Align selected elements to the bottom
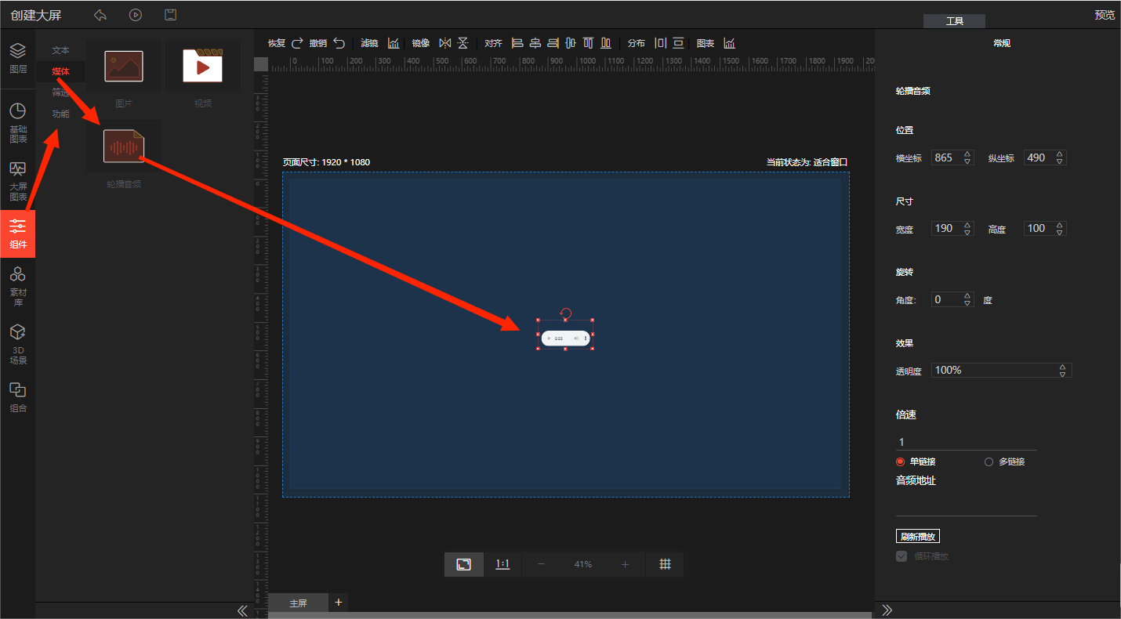 coord(607,43)
